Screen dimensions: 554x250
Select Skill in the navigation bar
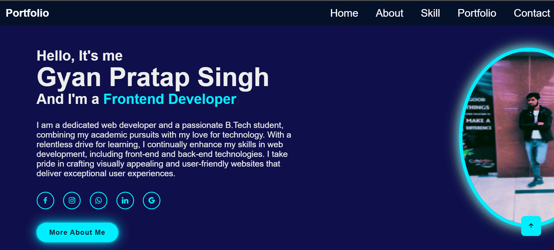click(430, 13)
